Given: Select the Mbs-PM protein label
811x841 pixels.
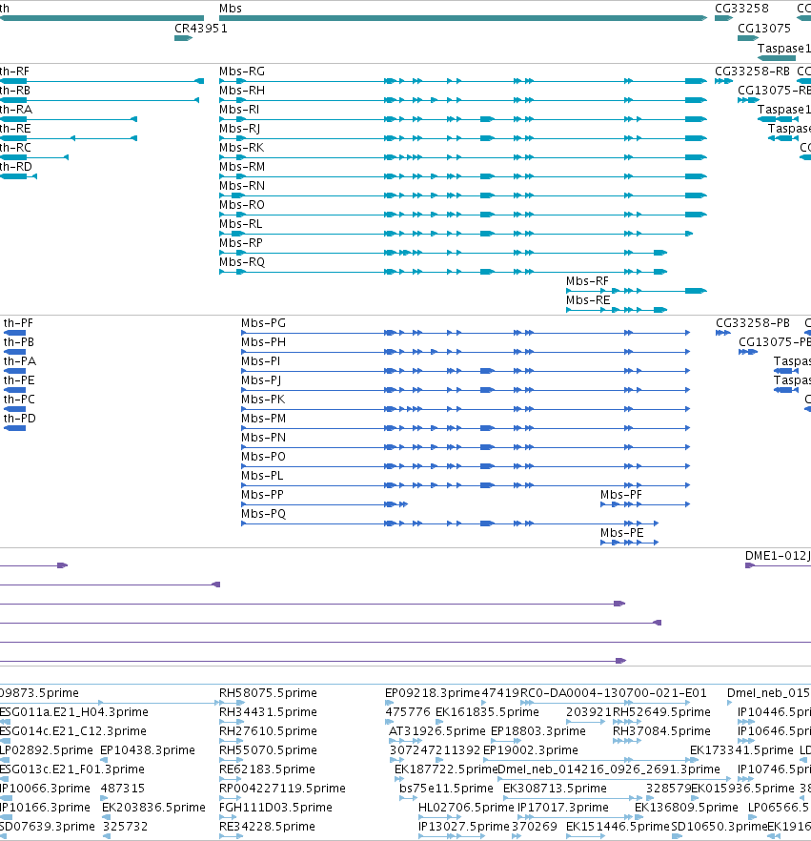Looking at the screenshot, I should coord(263,419).
